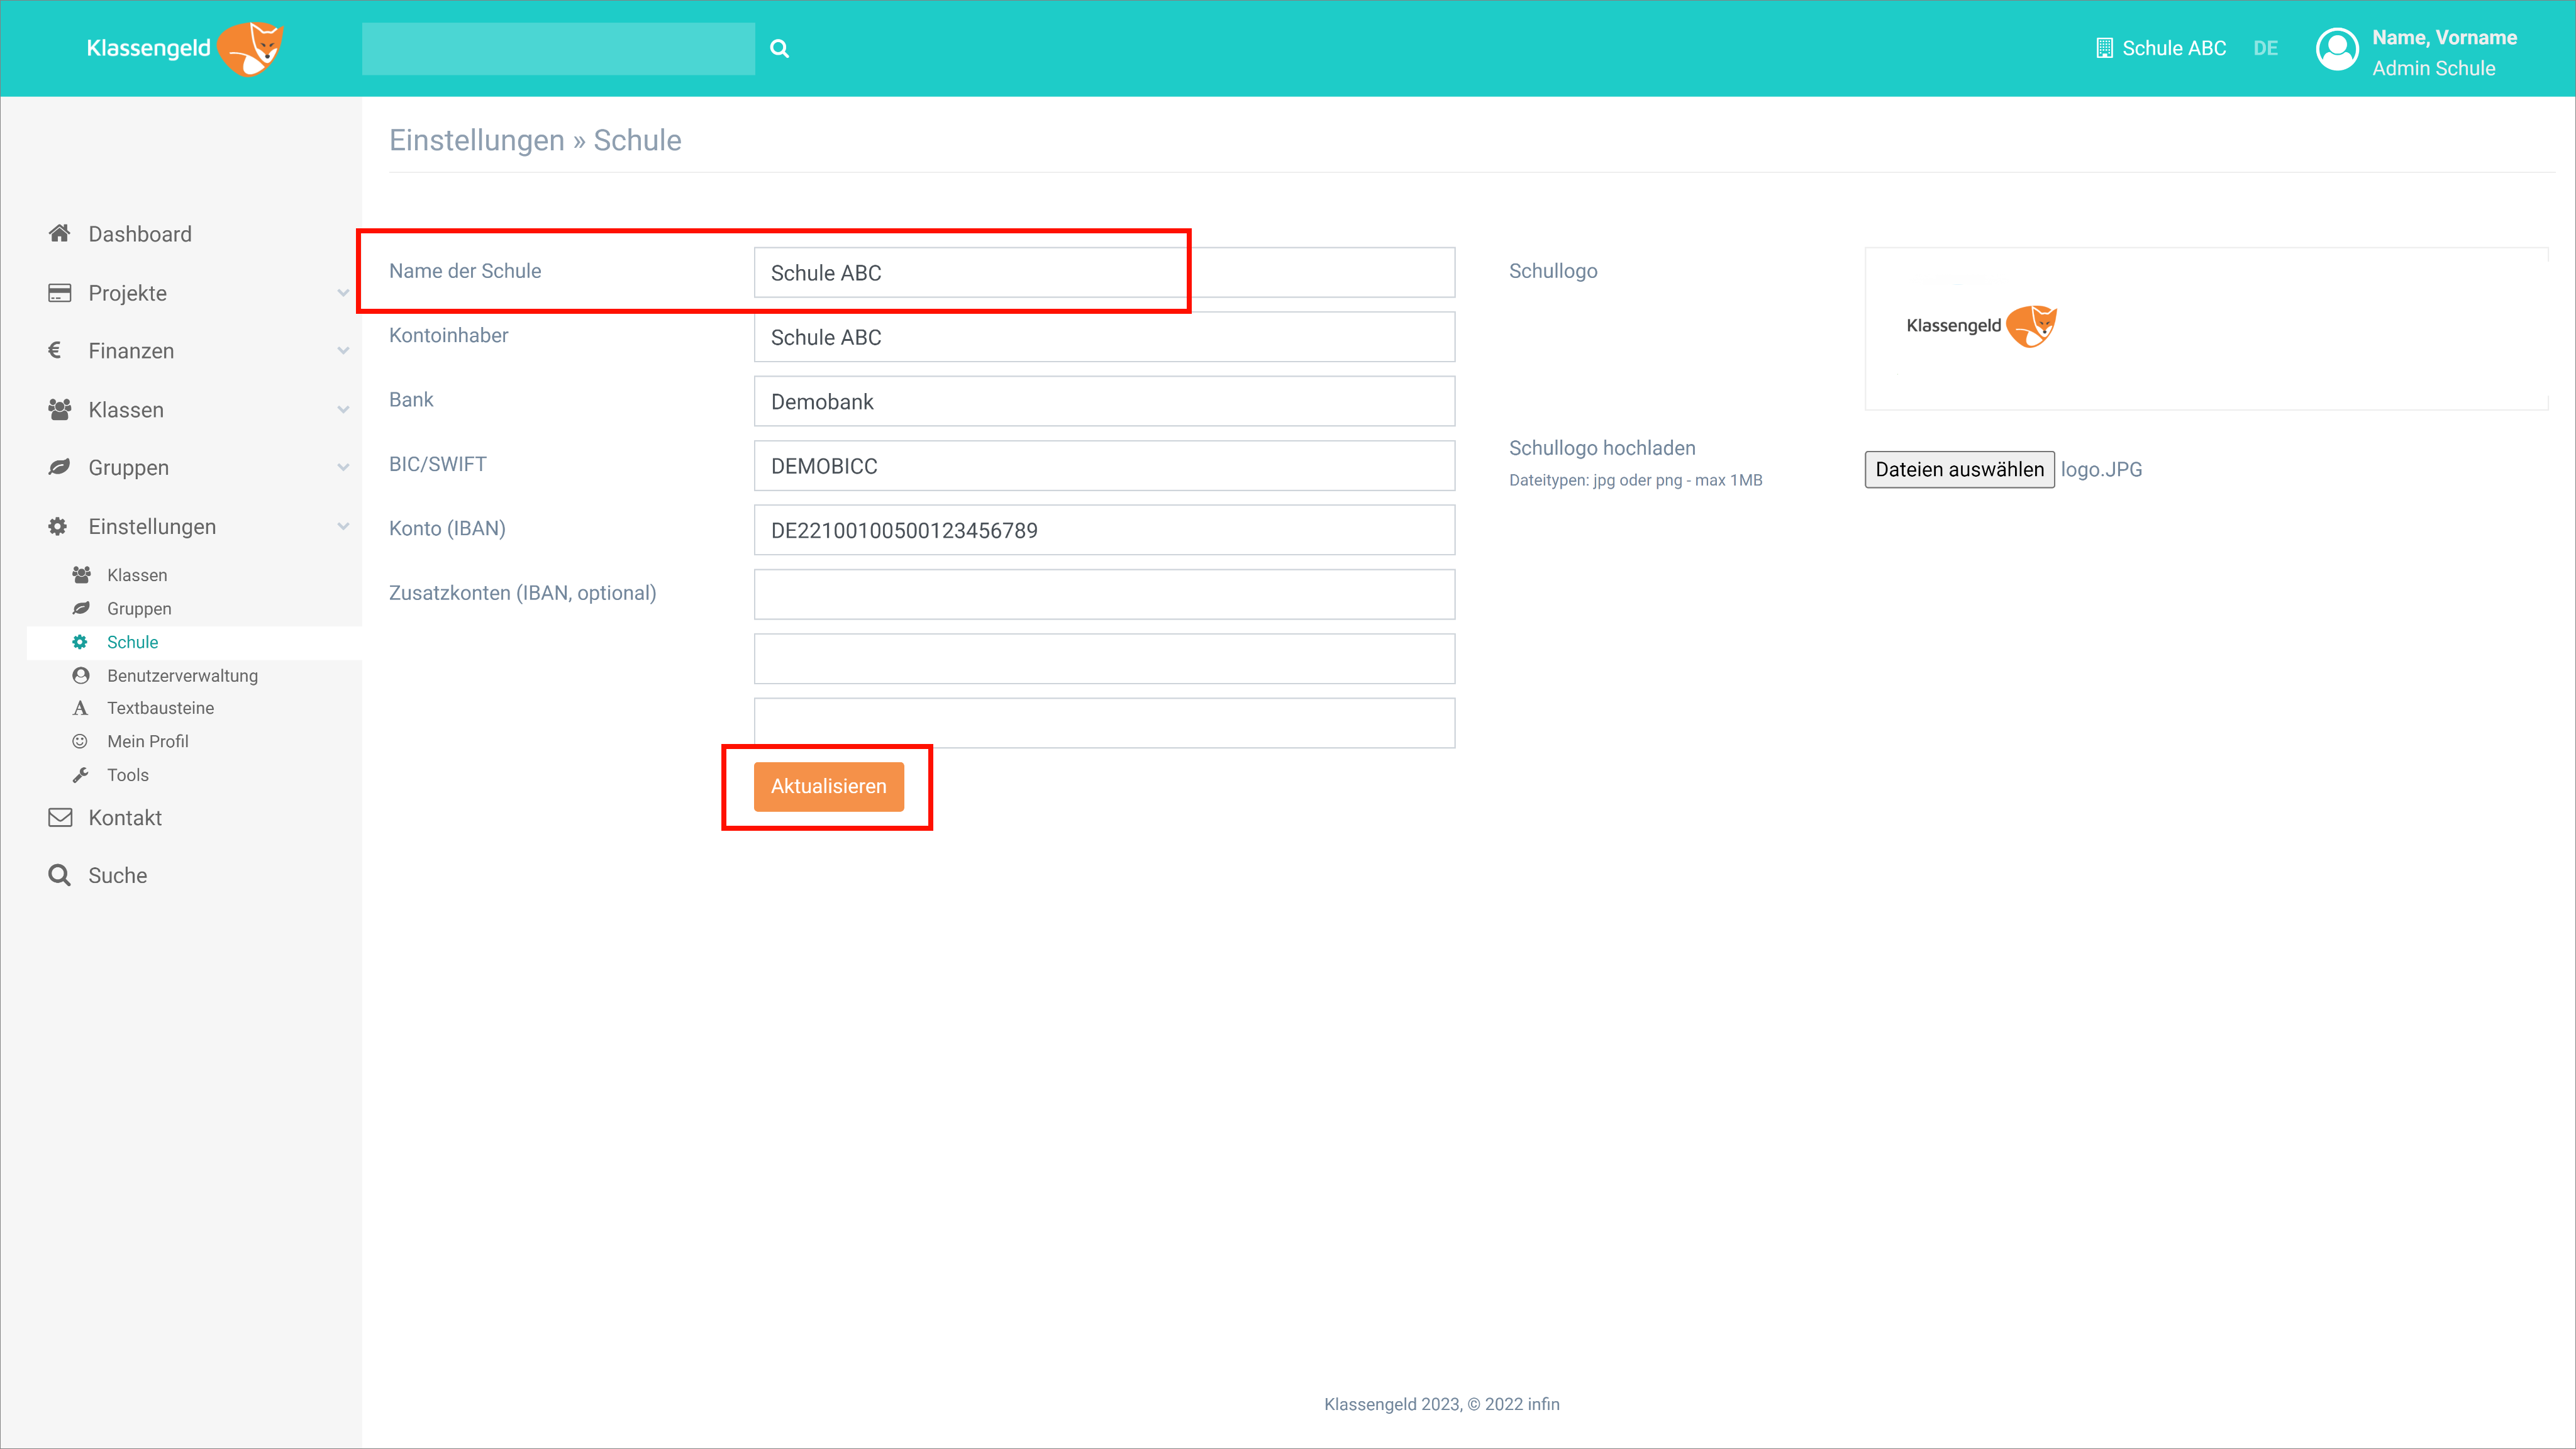
Task: Select Schule in settings submenu
Action: click(x=132, y=642)
